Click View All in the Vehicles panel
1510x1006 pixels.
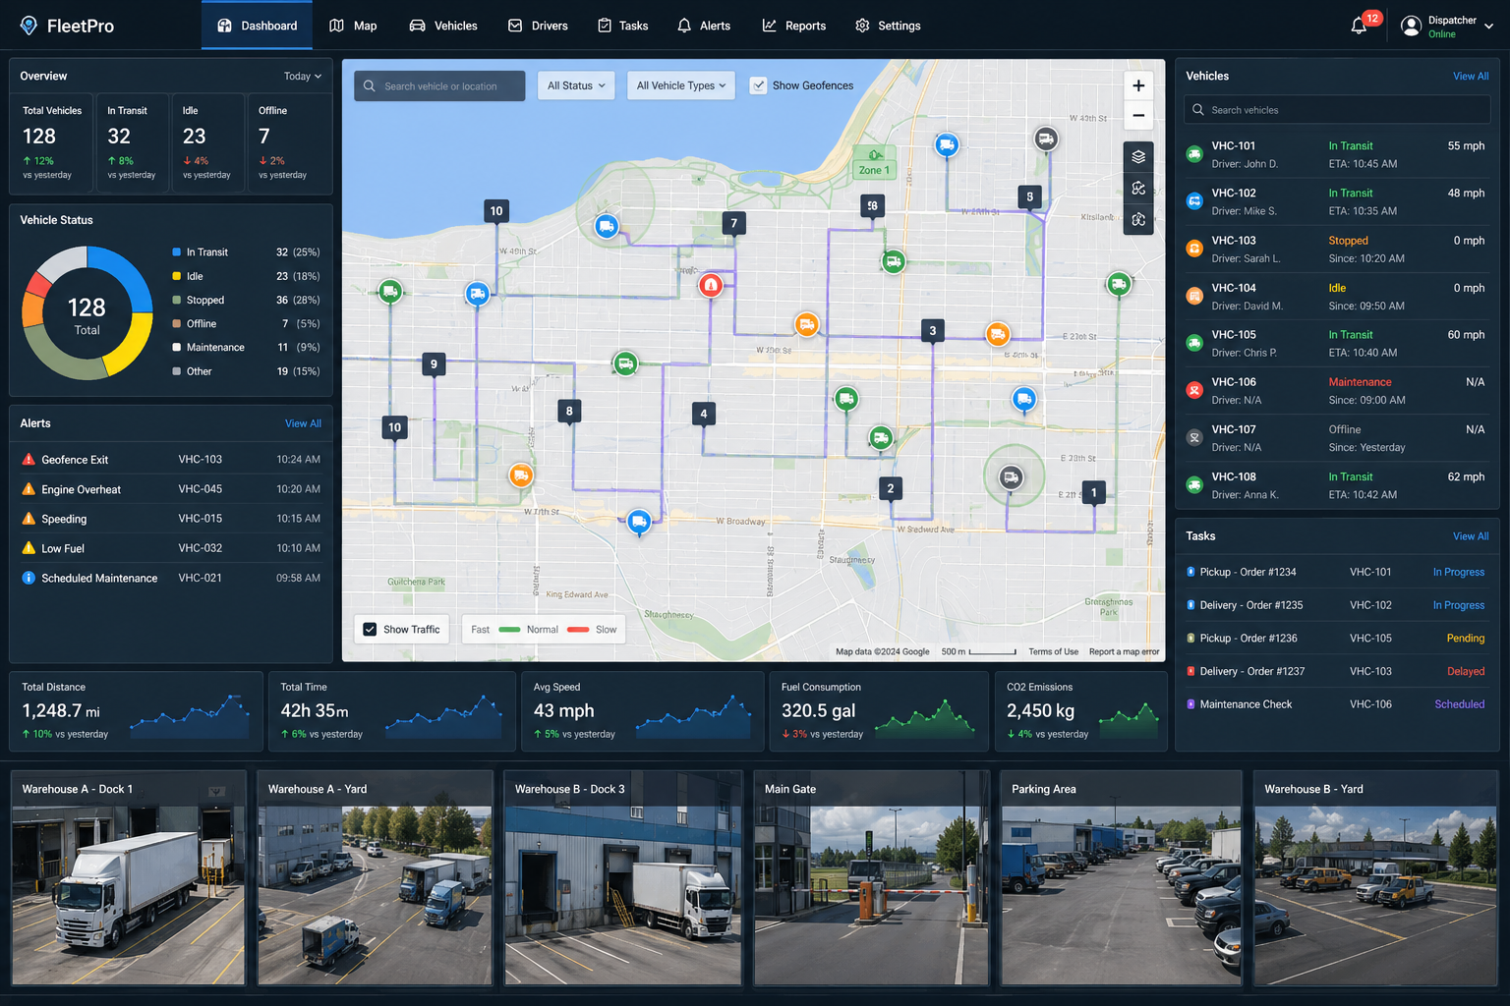(x=1470, y=76)
